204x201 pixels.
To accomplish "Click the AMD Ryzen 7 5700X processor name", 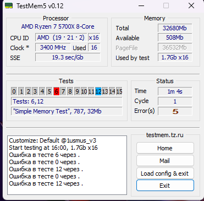I will [58, 26].
